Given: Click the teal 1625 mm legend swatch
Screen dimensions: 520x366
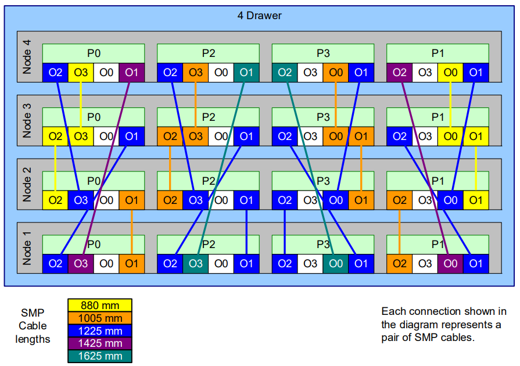Looking at the screenshot, I should (100, 356).
